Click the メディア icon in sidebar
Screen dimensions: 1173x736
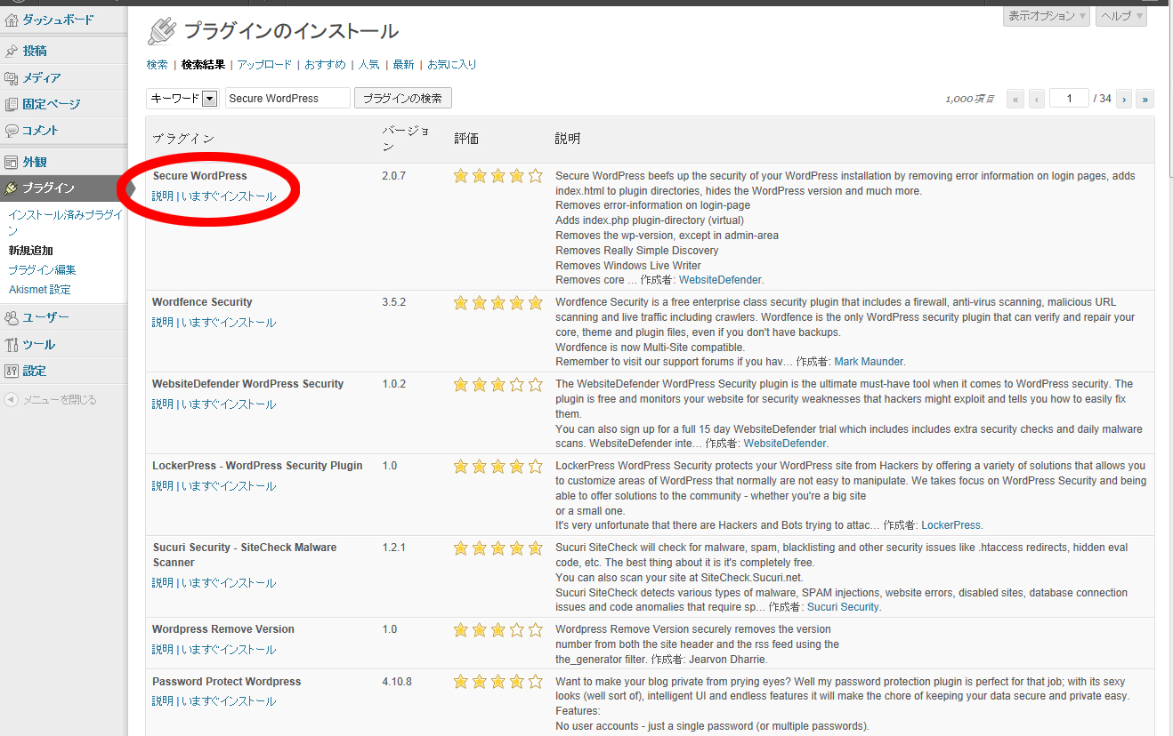[x=12, y=78]
